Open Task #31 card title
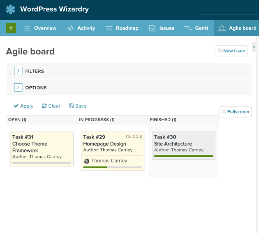Image resolution: width=259 pixels, height=233 pixels. click(x=23, y=137)
